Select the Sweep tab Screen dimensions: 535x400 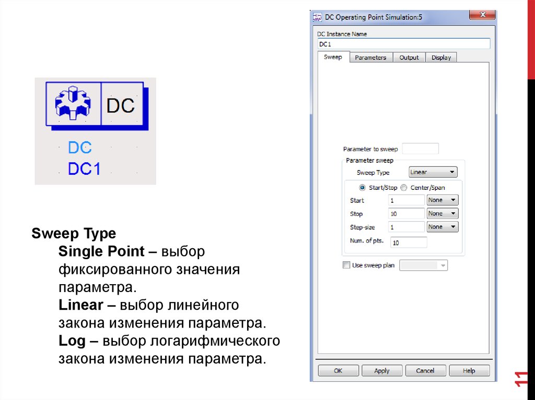click(x=333, y=57)
